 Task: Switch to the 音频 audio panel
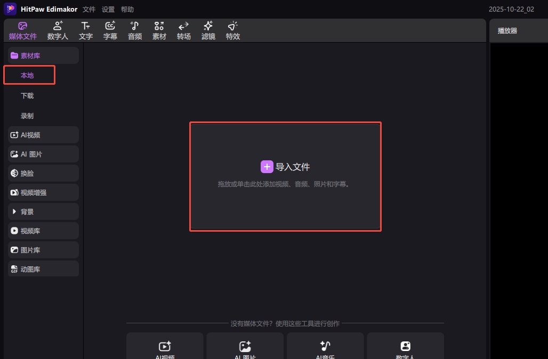[x=135, y=30]
